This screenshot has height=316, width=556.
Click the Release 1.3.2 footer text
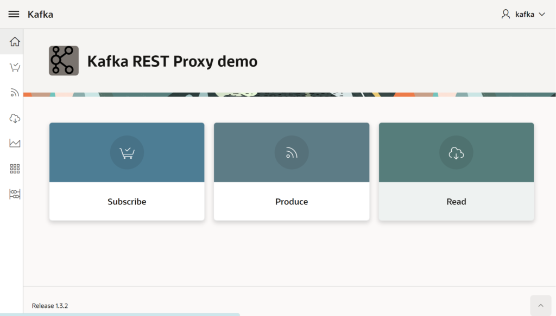click(x=50, y=306)
